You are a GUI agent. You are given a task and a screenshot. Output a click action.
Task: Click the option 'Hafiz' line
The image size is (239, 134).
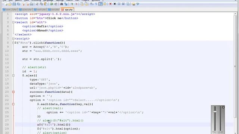coord(43,26)
